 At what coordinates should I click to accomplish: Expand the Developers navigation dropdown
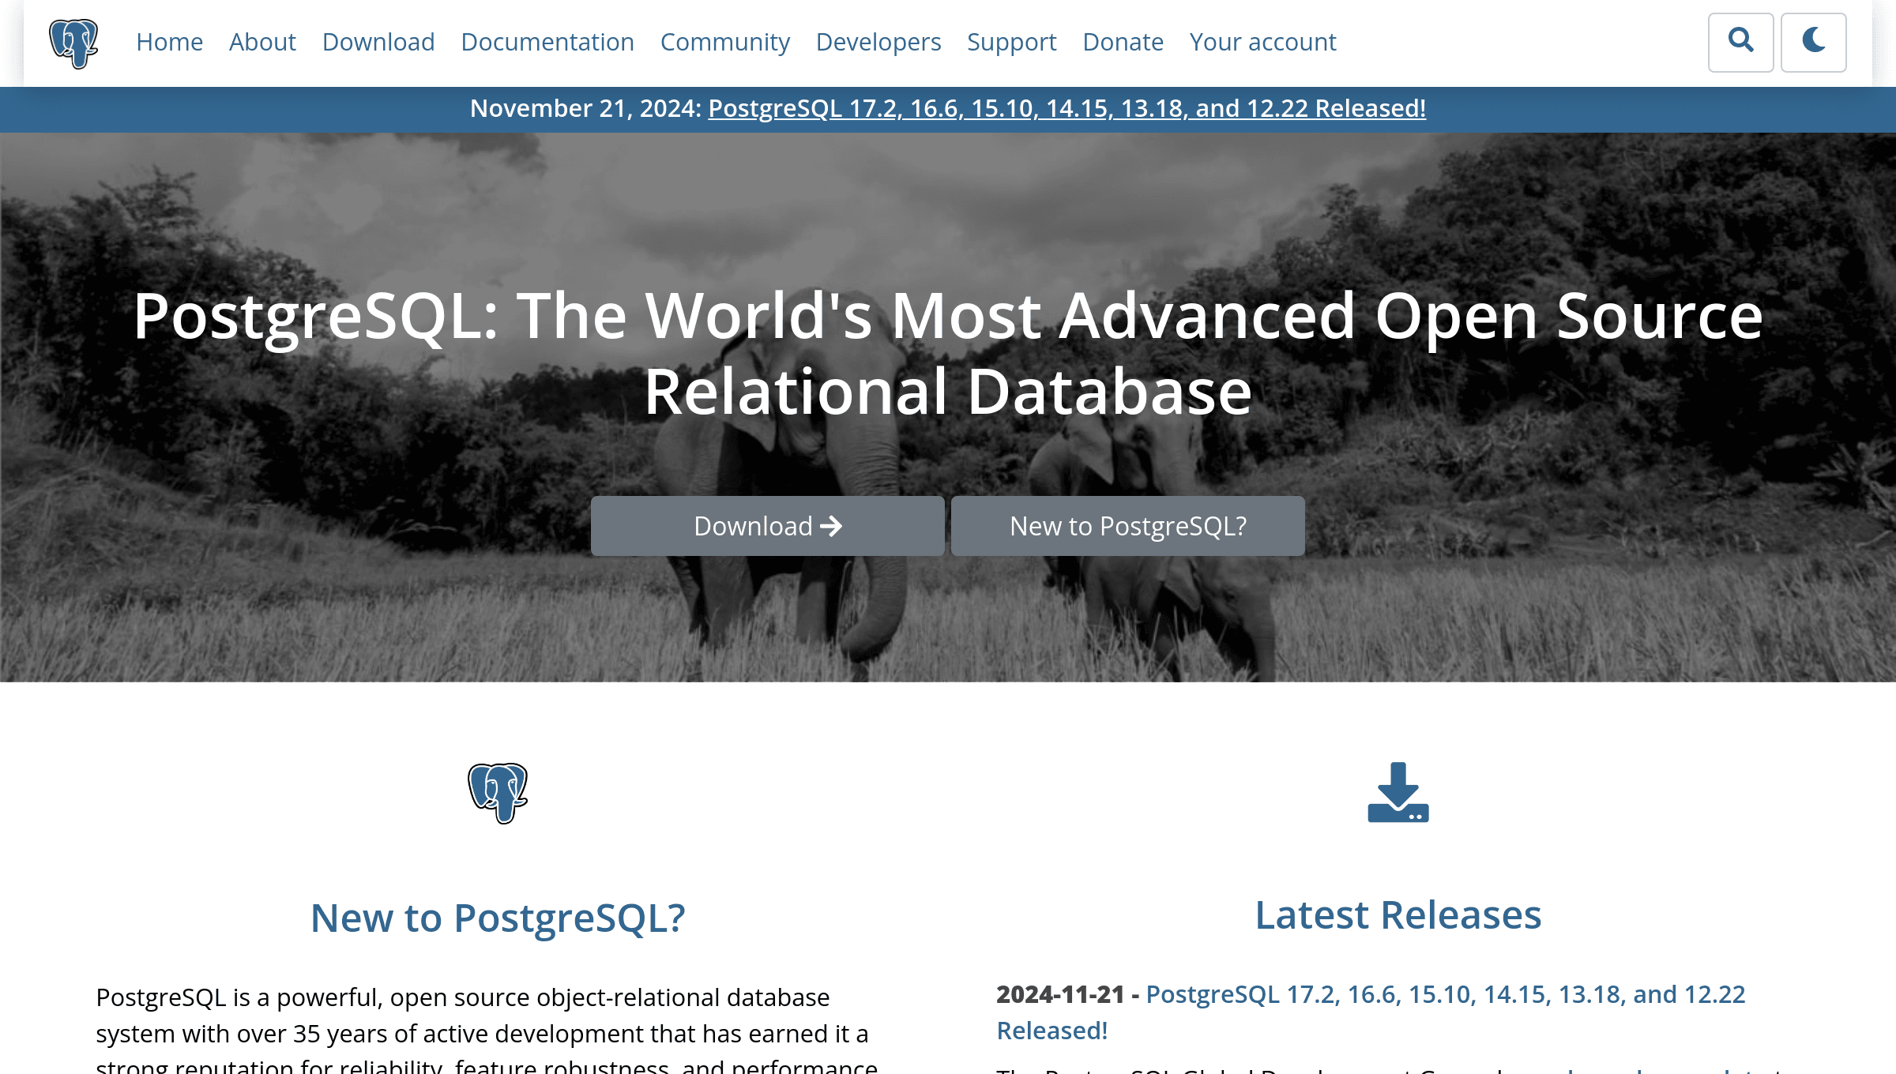878,42
